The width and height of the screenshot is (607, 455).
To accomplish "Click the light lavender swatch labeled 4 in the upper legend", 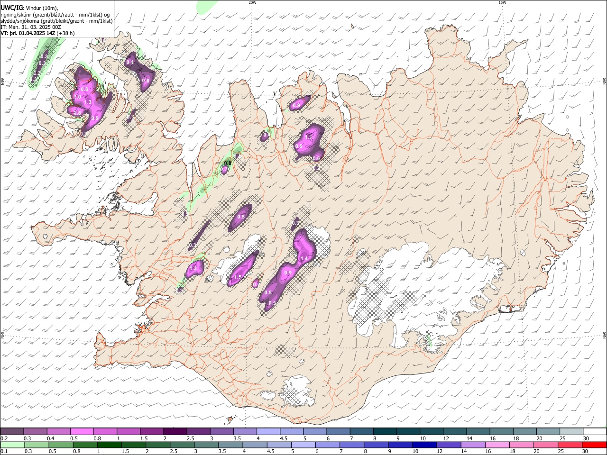I will [267, 432].
